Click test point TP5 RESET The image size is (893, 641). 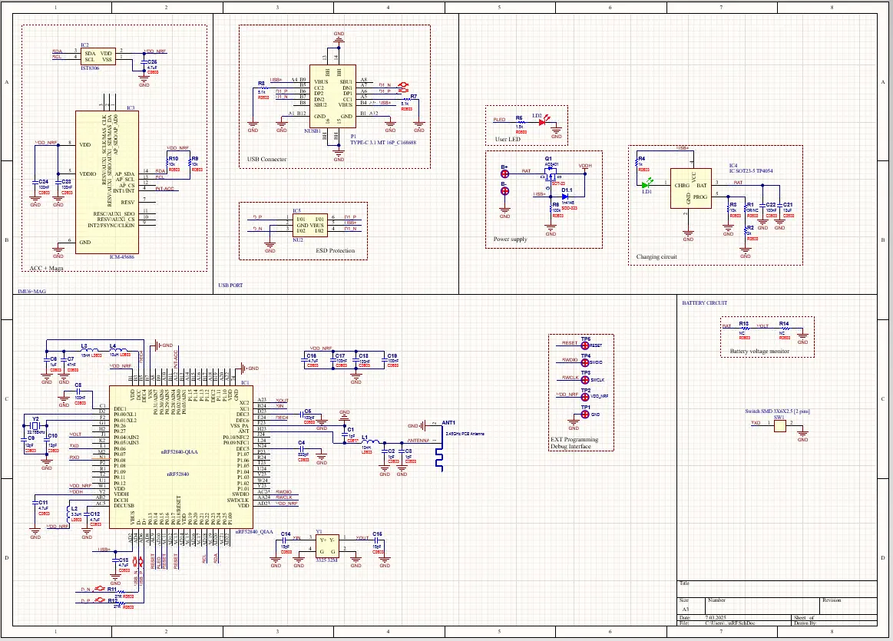(x=584, y=345)
